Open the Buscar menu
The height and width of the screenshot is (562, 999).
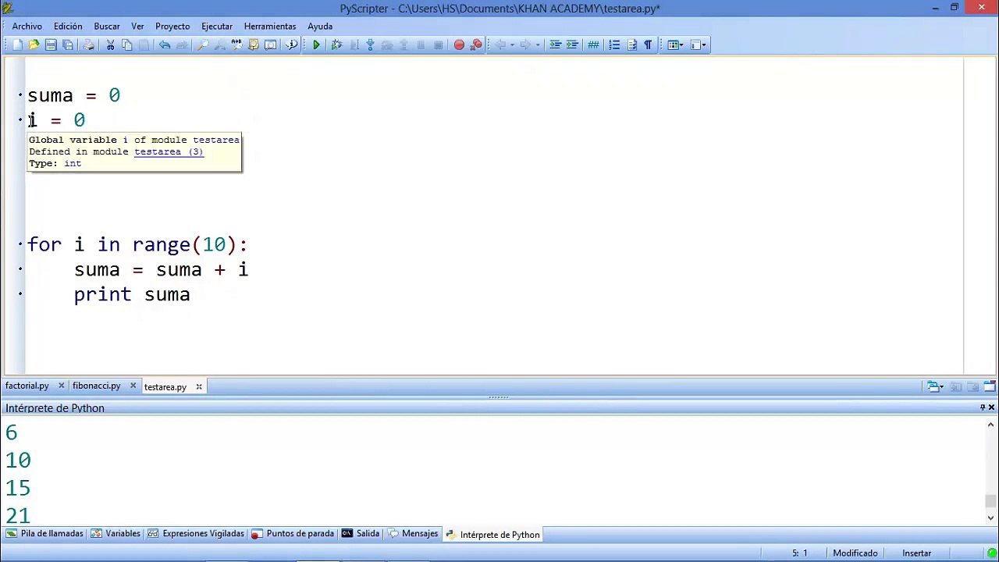107,26
